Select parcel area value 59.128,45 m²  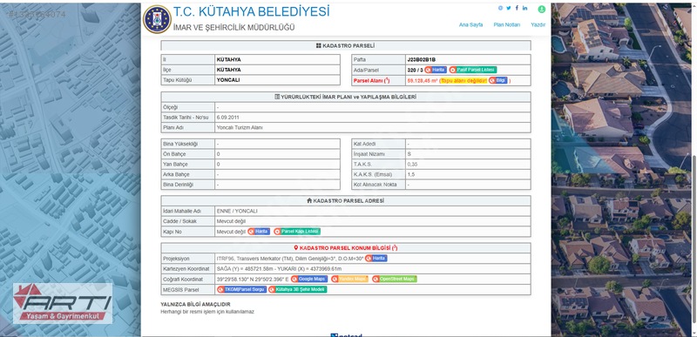tap(423, 81)
